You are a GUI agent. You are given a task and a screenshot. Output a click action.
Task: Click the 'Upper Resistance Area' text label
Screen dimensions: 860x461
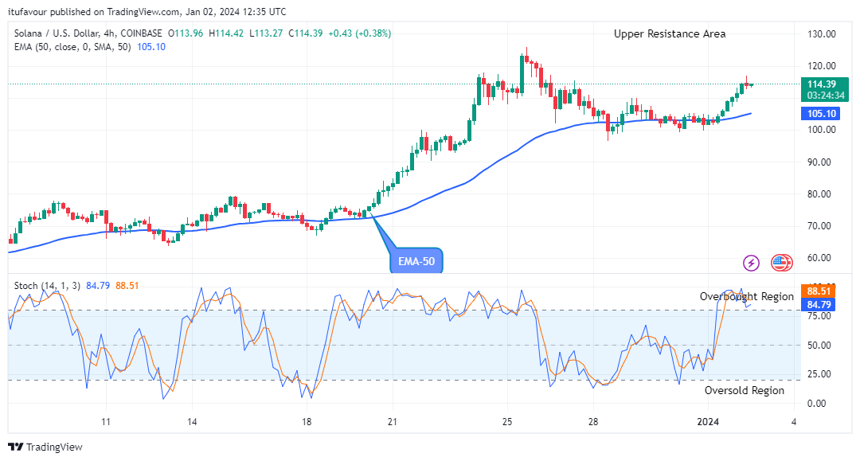coord(670,34)
